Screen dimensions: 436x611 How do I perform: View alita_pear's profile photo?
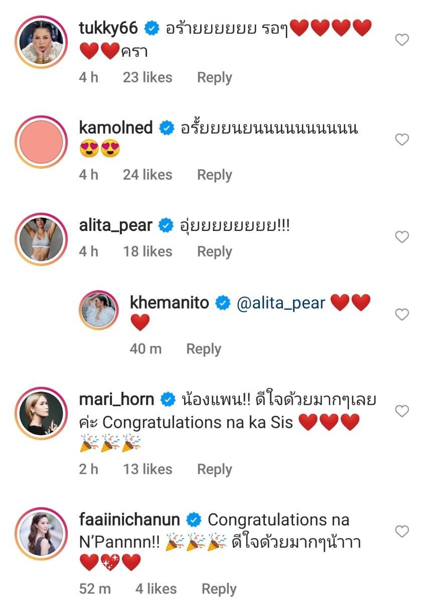point(41,238)
